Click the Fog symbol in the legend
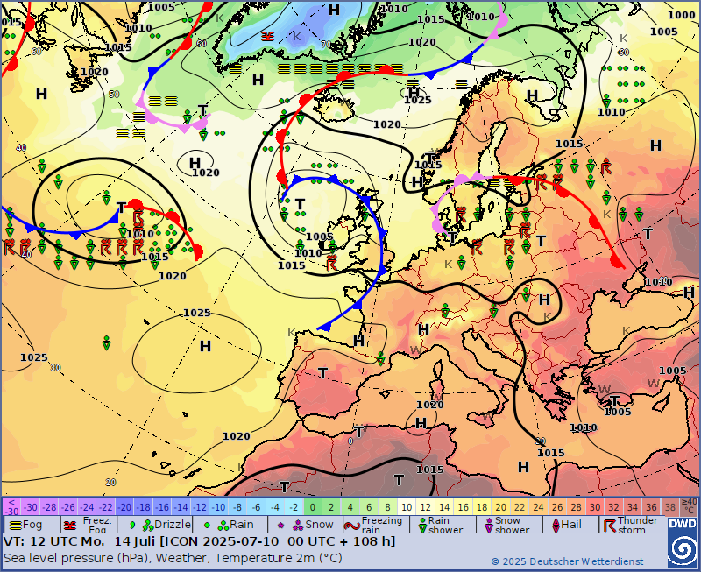Image resolution: width=701 pixels, height=572 pixels. click(x=14, y=526)
